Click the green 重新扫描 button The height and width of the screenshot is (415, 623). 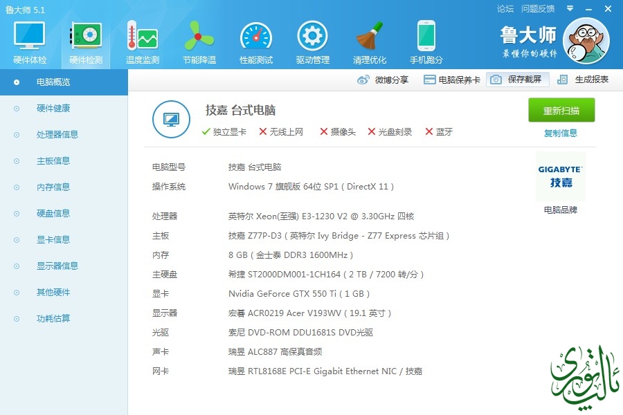561,110
